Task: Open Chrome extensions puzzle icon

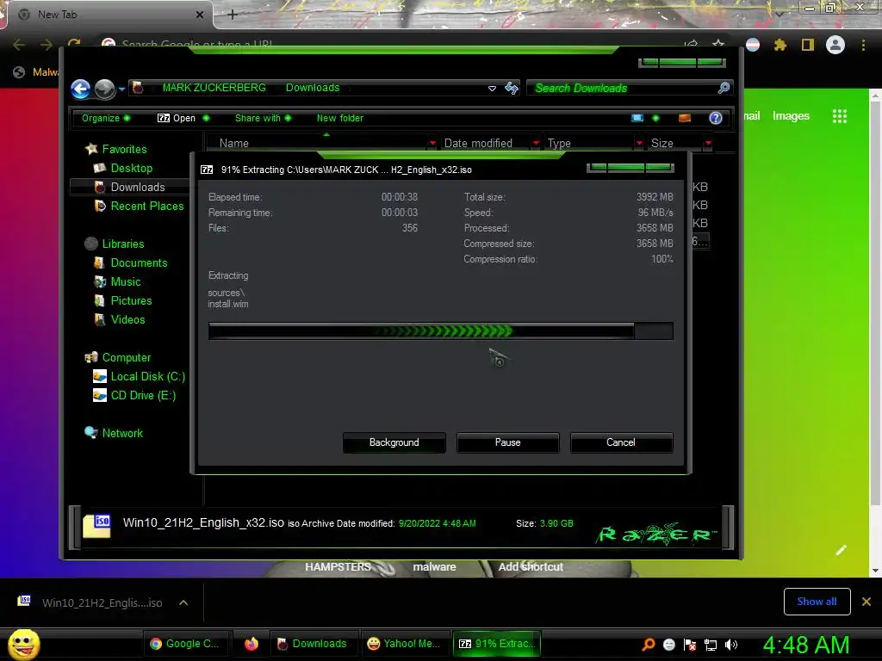Action: 780,45
